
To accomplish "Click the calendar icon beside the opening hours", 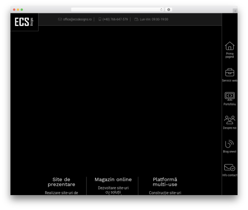I will 136,19.
